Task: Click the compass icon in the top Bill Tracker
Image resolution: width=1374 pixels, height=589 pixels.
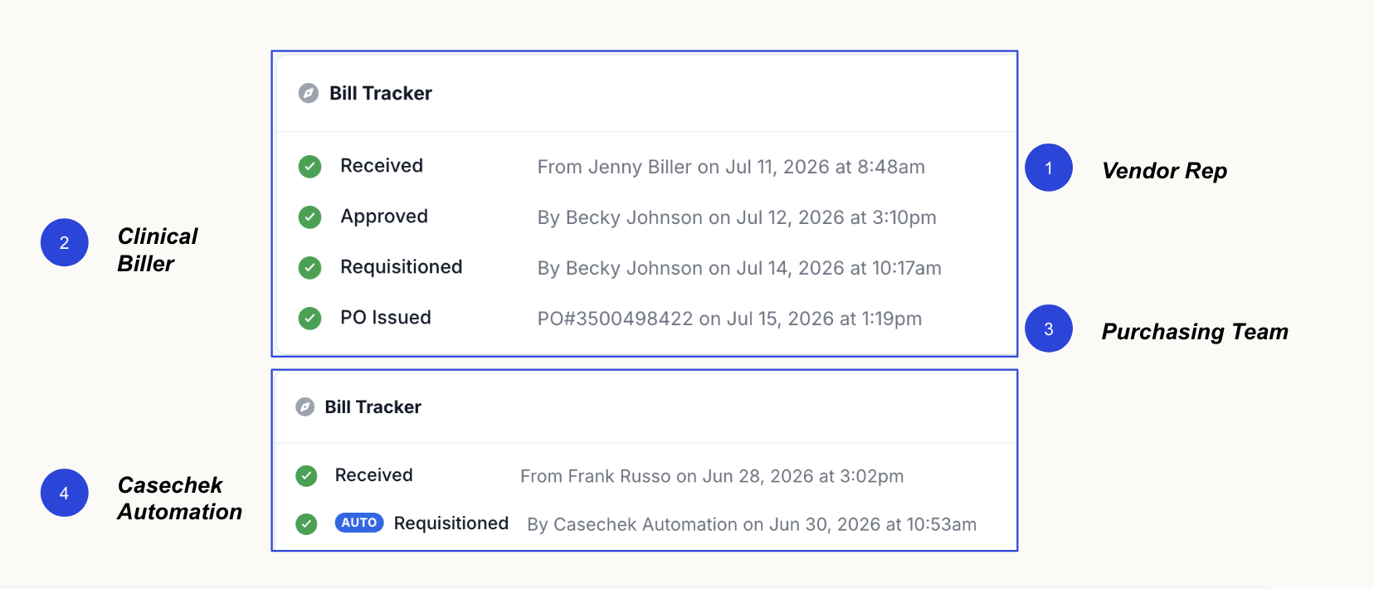Action: [309, 93]
